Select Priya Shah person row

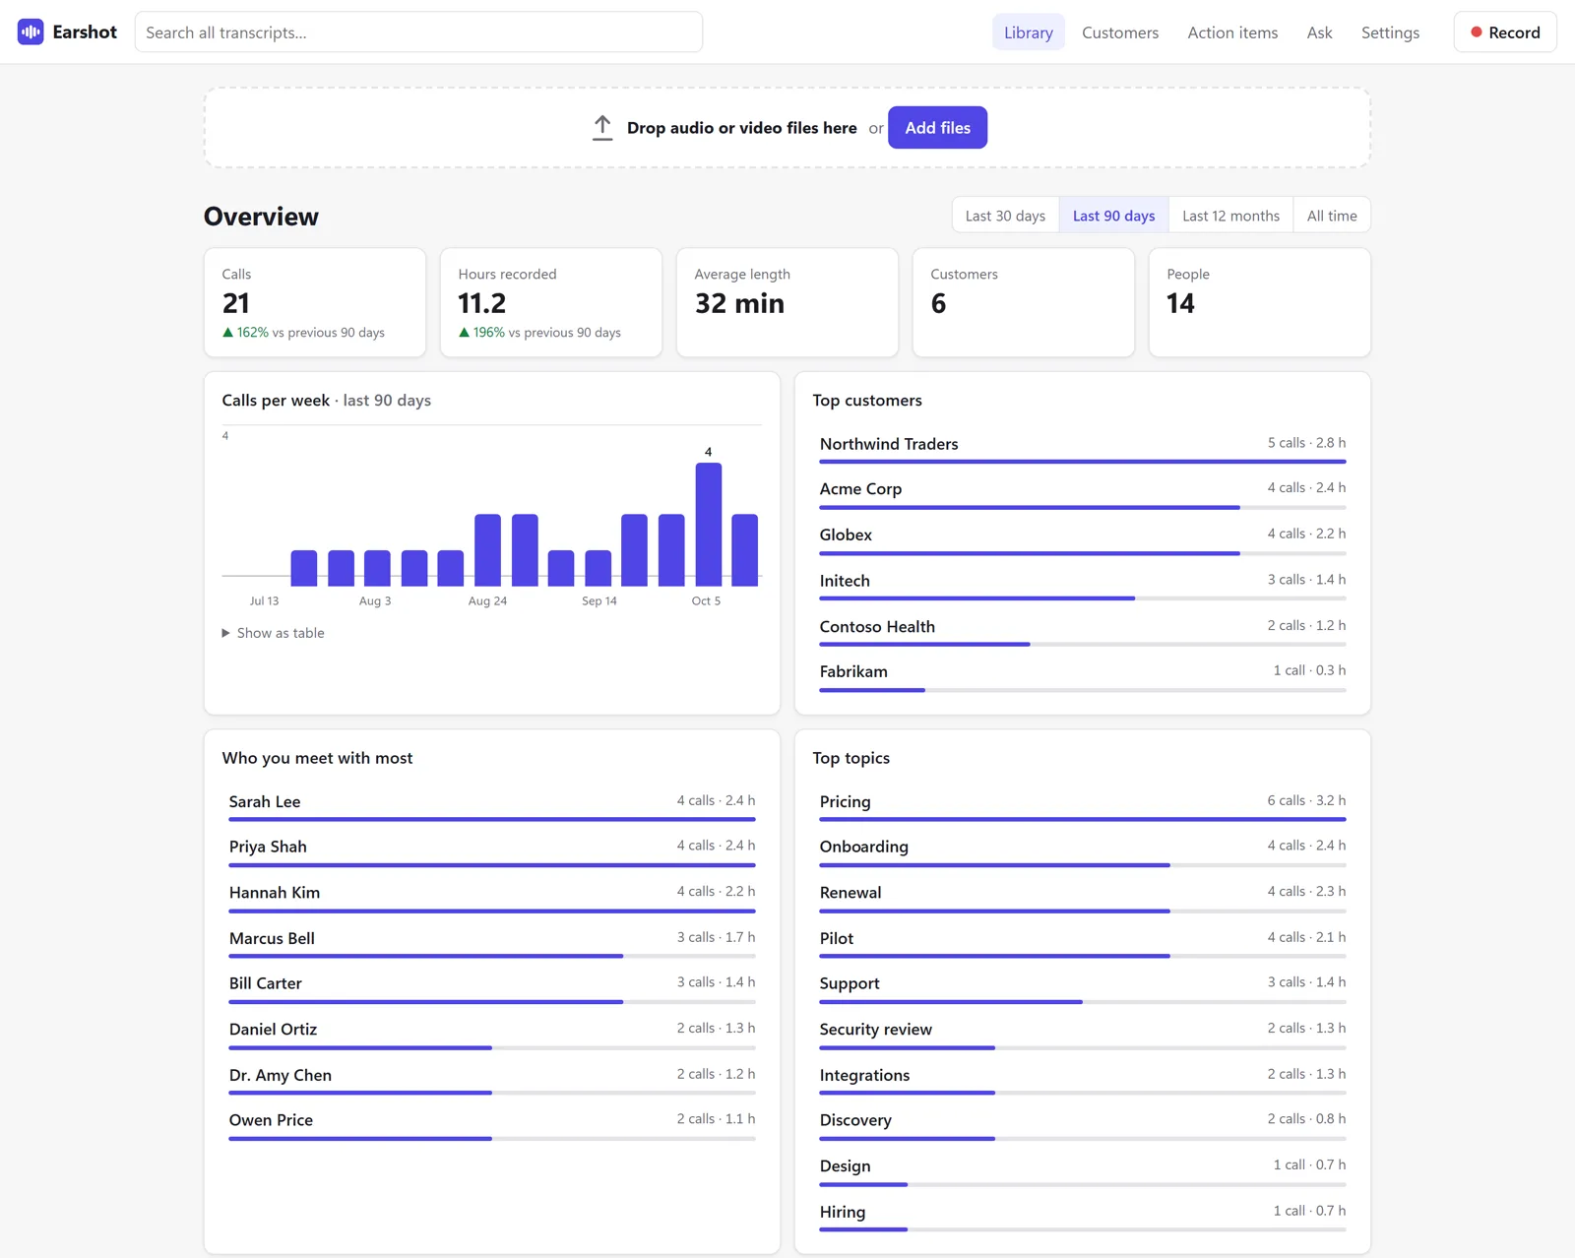click(x=491, y=851)
